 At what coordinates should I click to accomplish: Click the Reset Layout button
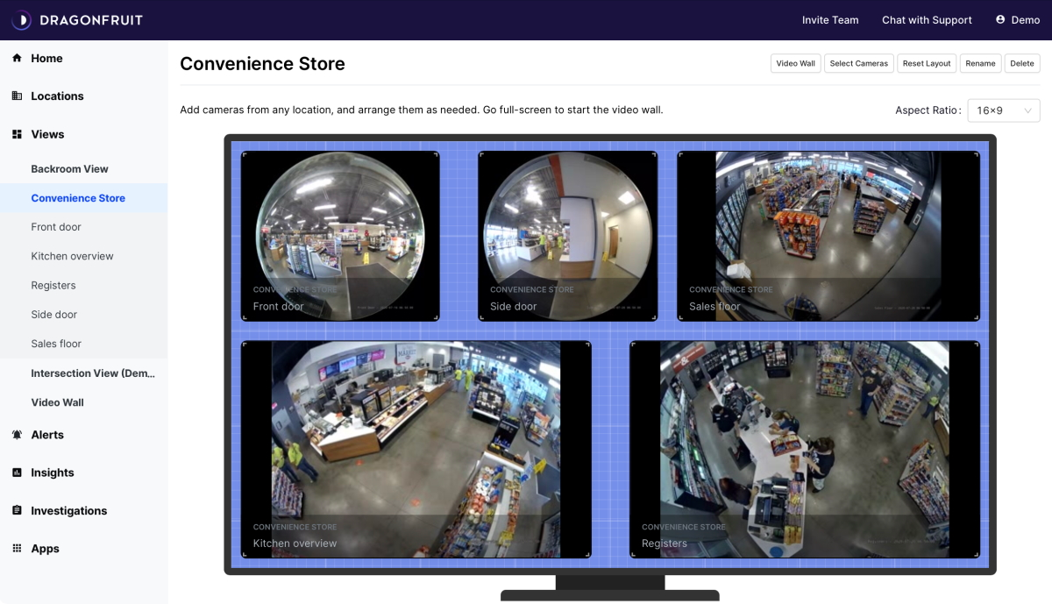pos(926,63)
